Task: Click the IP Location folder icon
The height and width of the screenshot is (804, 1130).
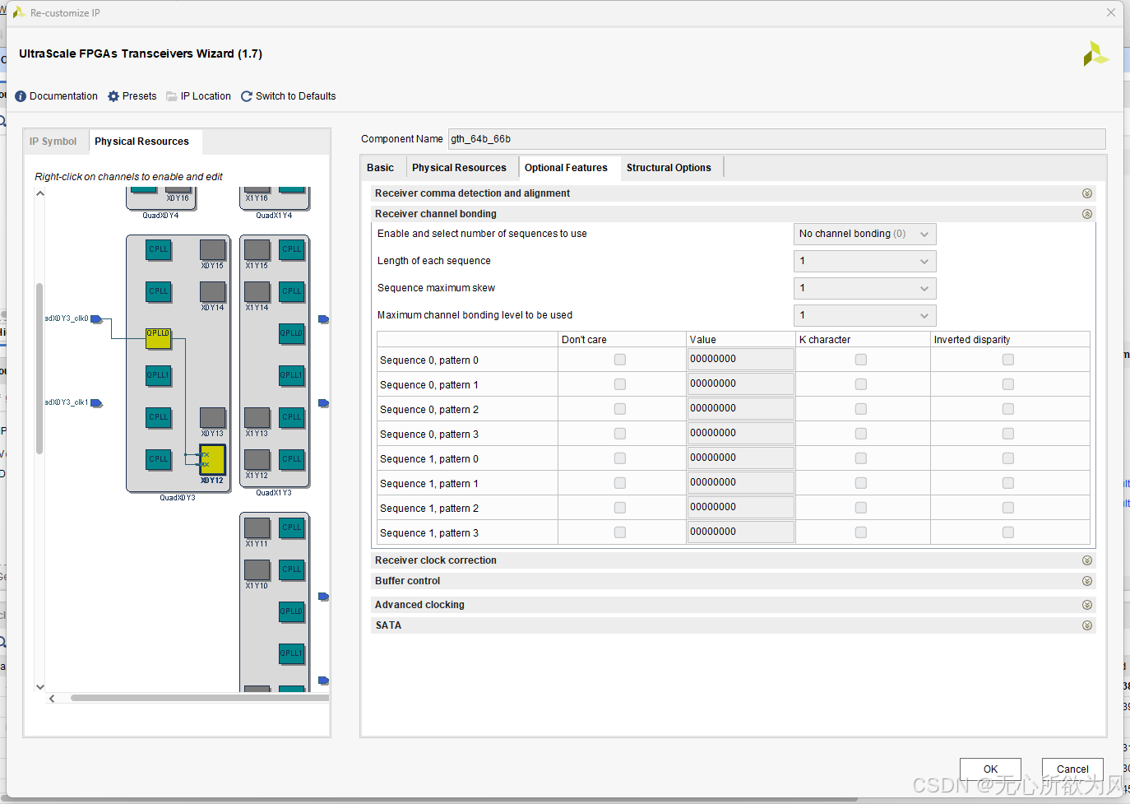Action: coord(172,96)
